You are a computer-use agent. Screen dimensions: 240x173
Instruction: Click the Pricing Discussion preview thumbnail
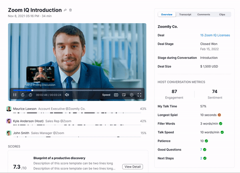coord(40,74)
